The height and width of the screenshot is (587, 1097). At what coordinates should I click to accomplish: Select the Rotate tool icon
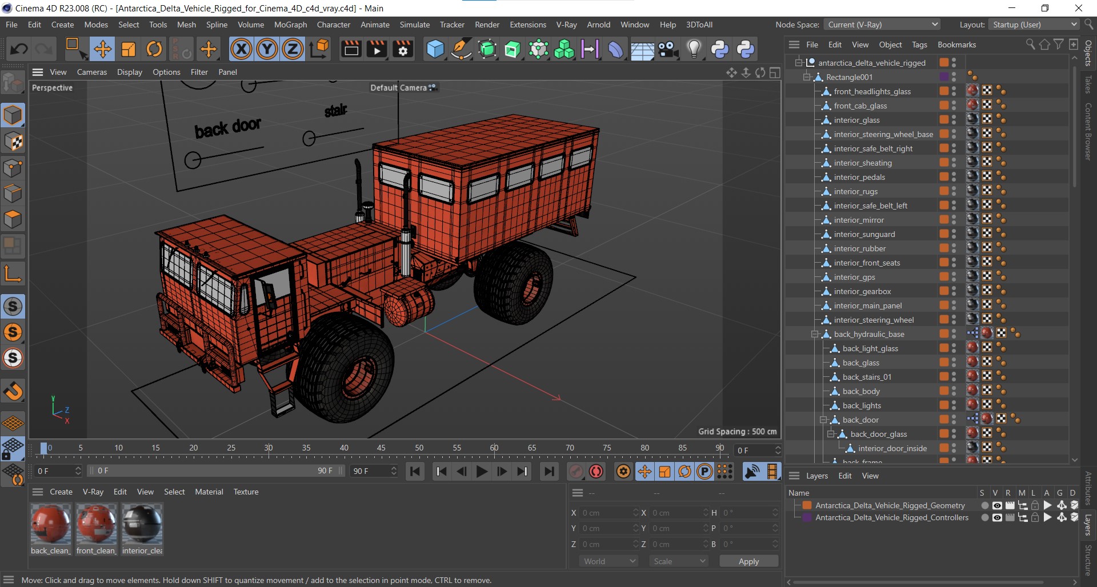pos(154,49)
